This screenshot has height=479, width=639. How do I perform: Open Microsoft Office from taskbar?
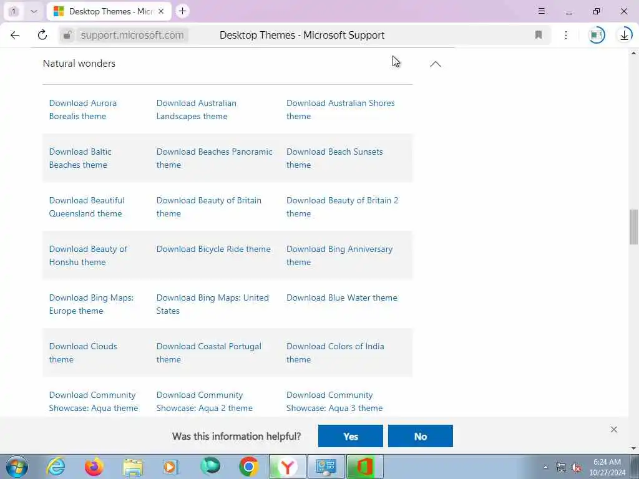point(364,467)
